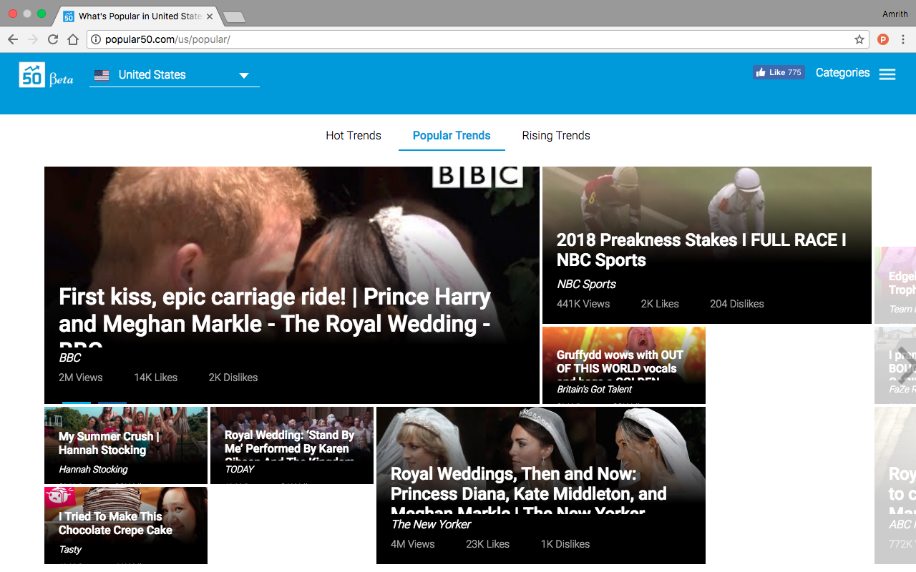Click the browser back arrow
The image size is (916, 572).
click(13, 40)
